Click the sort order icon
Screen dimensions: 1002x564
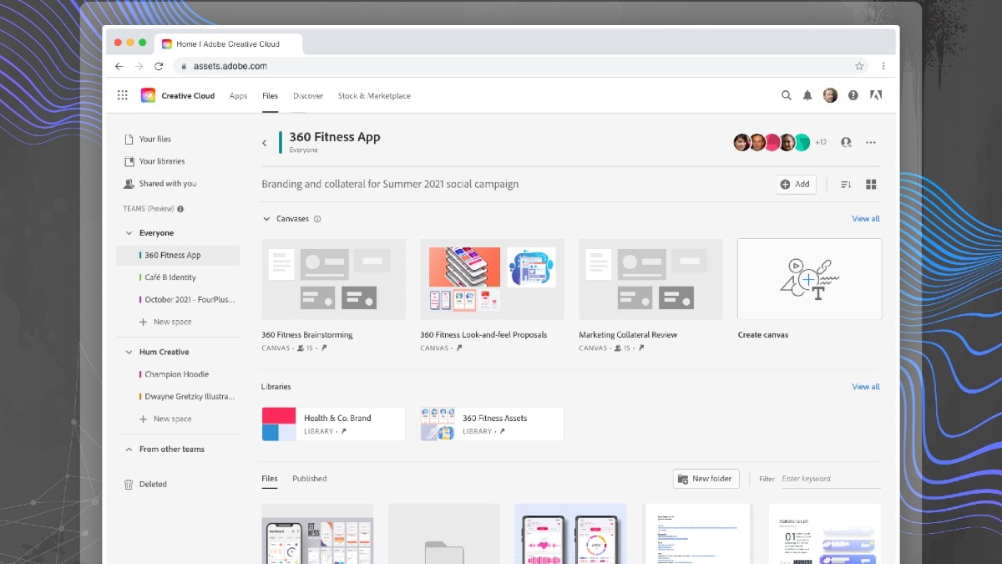(846, 185)
